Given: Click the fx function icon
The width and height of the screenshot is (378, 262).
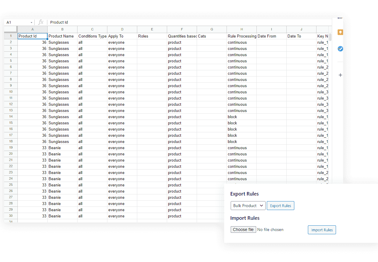Looking at the screenshot, I should pyautogui.click(x=41, y=22).
